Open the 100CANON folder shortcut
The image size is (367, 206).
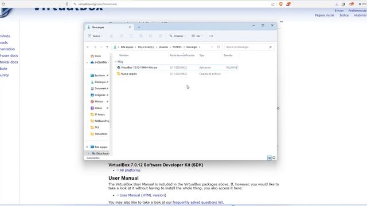pyautogui.click(x=99, y=134)
